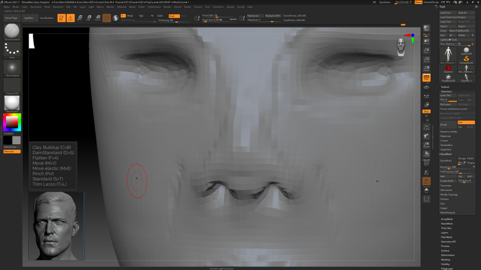Select the Draw mode icon
481x270 pixels.
70,18
